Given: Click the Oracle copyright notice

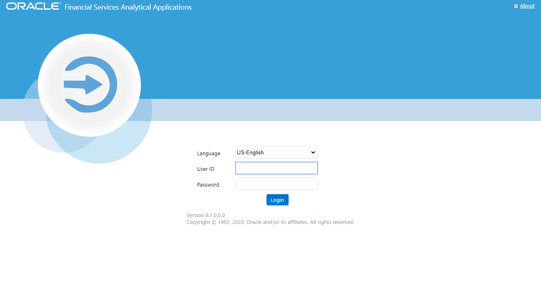Looking at the screenshot, I should pos(270,222).
